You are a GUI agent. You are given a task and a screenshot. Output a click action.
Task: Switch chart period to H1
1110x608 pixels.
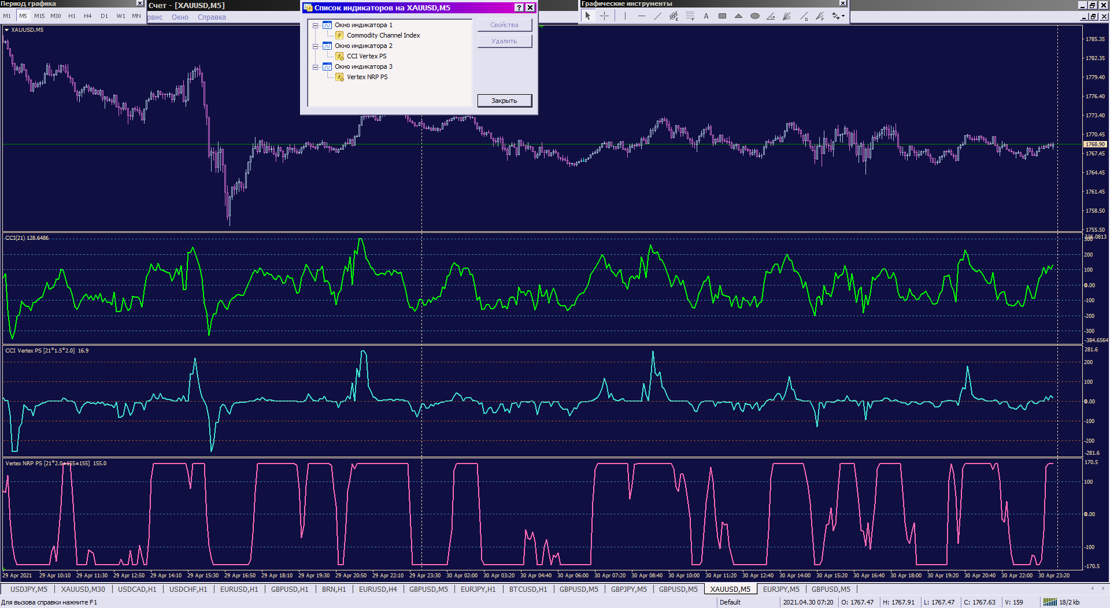point(72,16)
